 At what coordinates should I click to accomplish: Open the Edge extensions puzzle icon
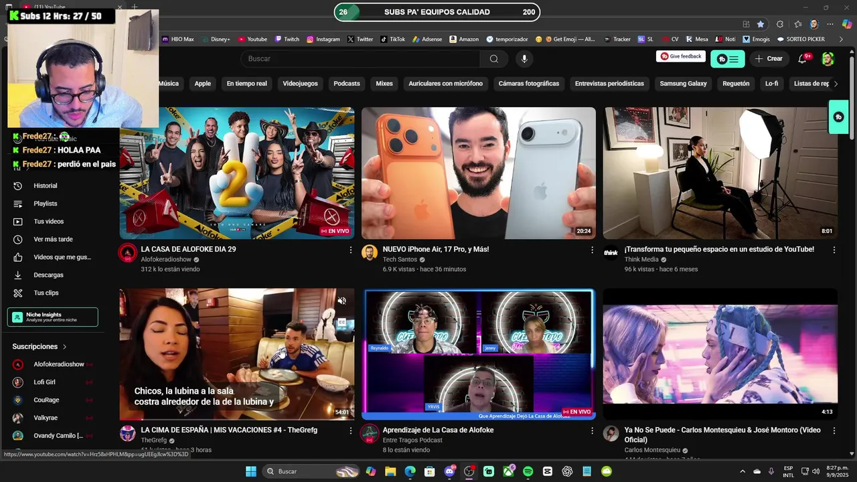780,24
